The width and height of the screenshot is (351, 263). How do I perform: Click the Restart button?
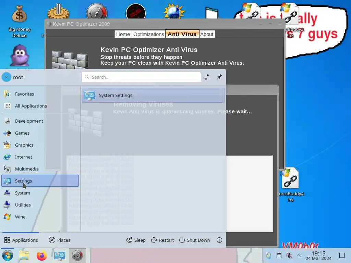coord(162,240)
